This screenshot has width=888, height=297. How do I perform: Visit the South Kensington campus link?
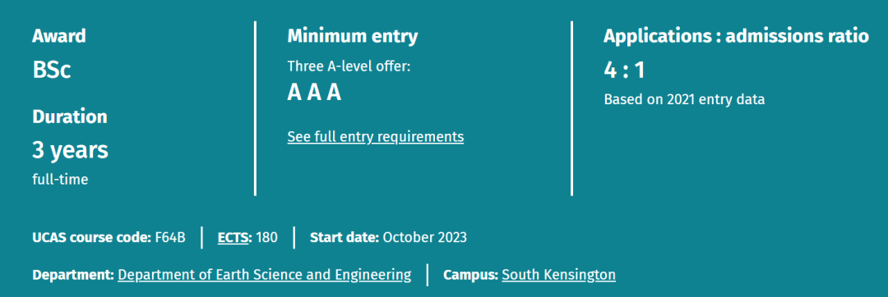point(558,275)
